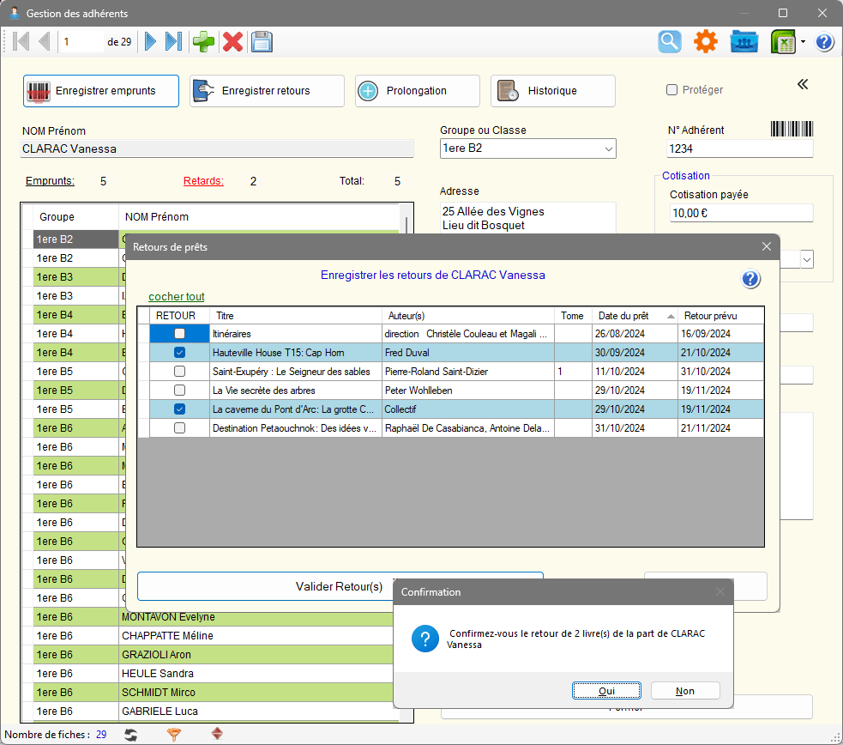
Task: Select GABRIELE Luca row
Action: 215,711
